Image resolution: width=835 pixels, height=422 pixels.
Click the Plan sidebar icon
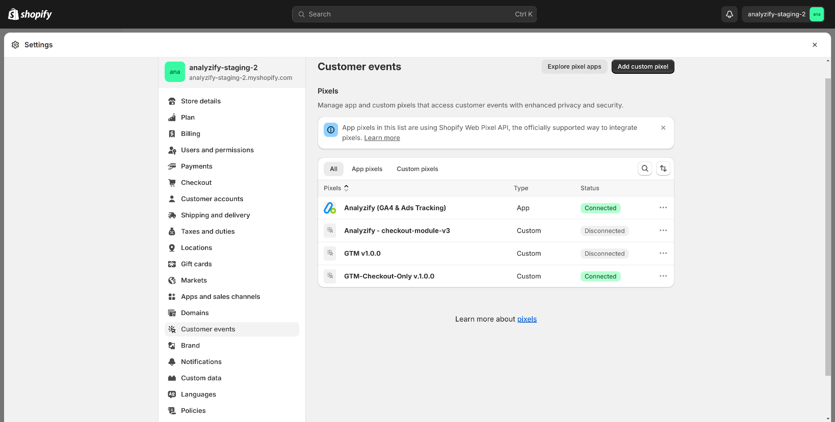[x=172, y=118]
